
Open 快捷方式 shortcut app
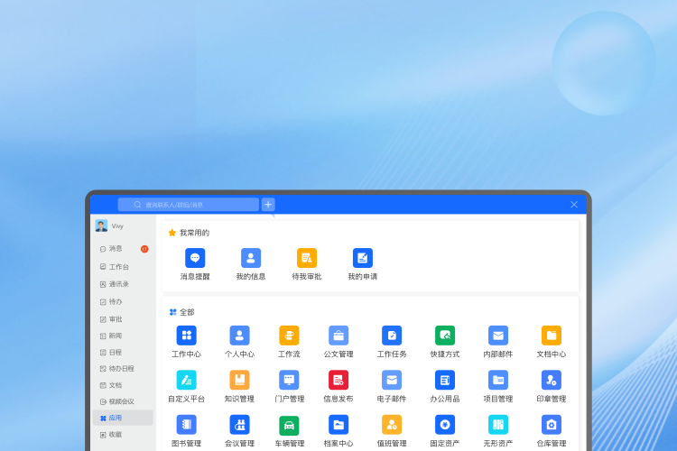(445, 336)
